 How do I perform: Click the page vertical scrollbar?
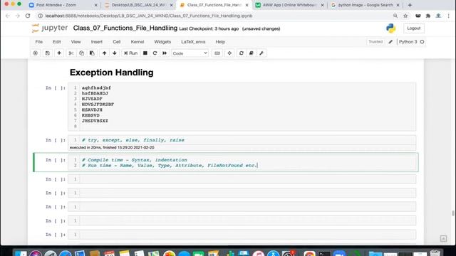pos(453,213)
